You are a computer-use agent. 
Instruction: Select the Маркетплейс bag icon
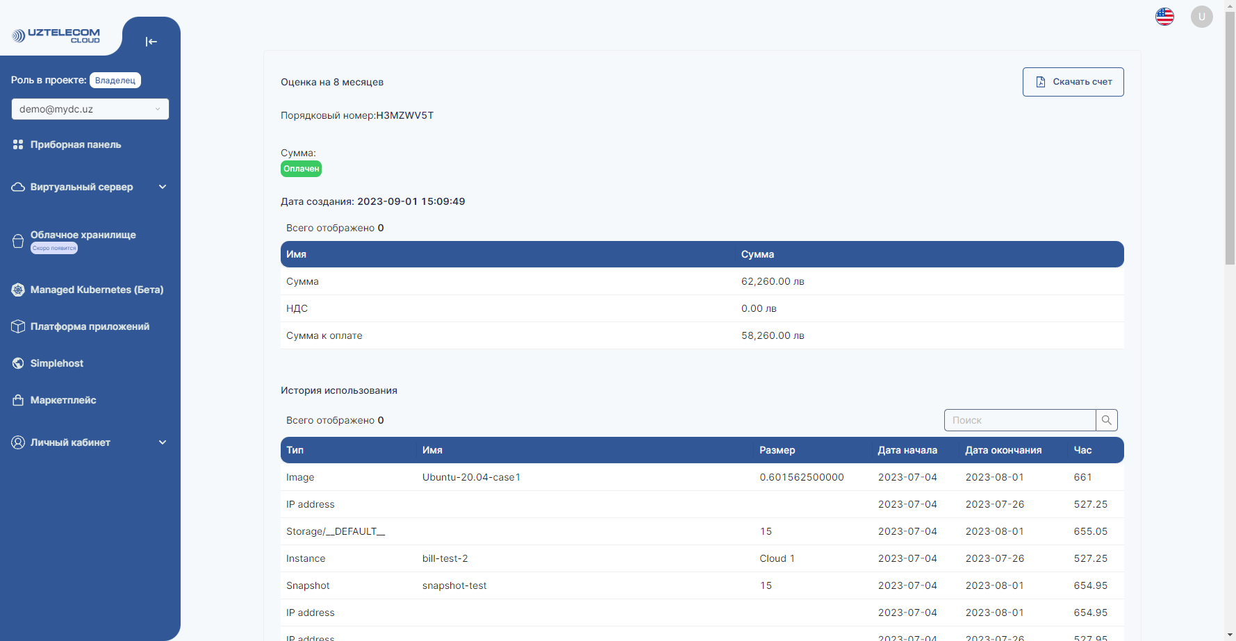click(18, 400)
